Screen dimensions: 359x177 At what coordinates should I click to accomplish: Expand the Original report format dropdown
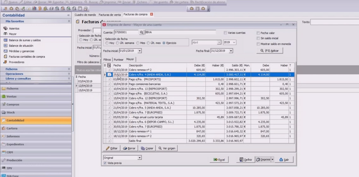[x=139, y=158]
